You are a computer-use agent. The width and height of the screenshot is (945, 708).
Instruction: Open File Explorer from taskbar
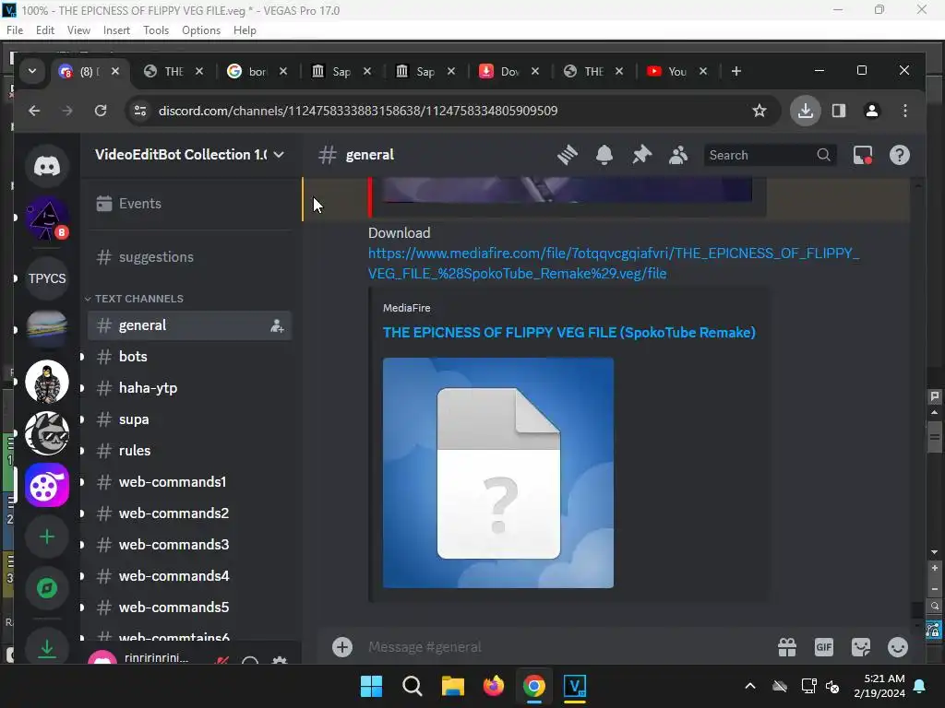[x=452, y=686]
